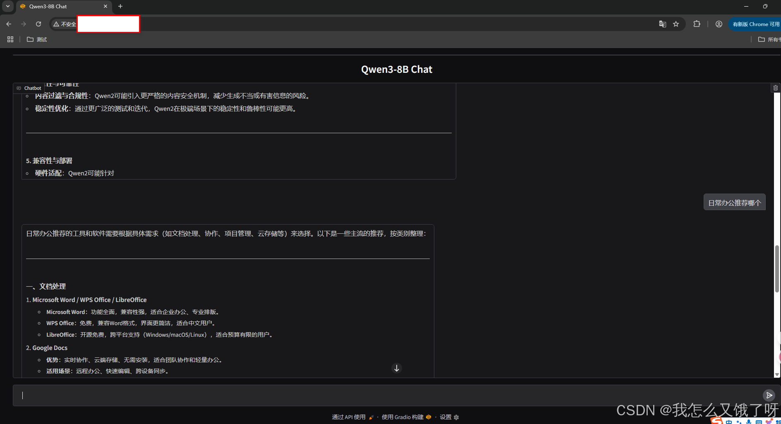Open the 通过 API 使用 link
The width and height of the screenshot is (781, 424).
point(353,417)
